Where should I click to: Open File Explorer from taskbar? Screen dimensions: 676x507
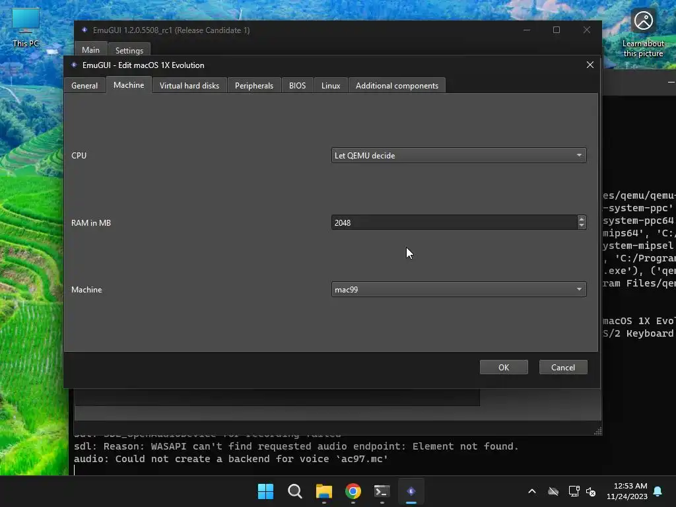tap(323, 491)
